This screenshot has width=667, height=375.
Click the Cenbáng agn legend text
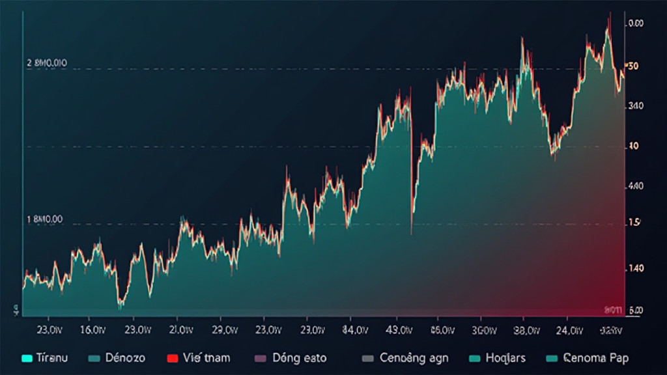(x=414, y=358)
